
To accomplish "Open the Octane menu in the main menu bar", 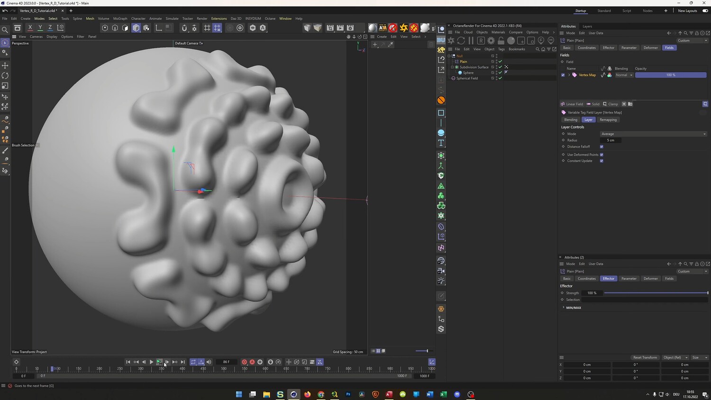I will pyautogui.click(x=270, y=18).
